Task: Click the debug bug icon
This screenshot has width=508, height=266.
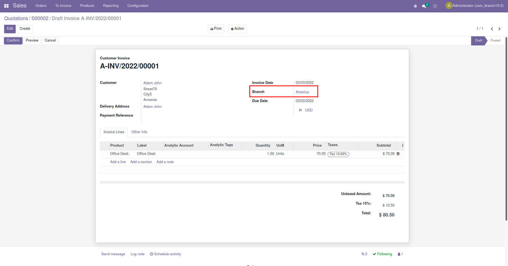Action: [x=415, y=6]
